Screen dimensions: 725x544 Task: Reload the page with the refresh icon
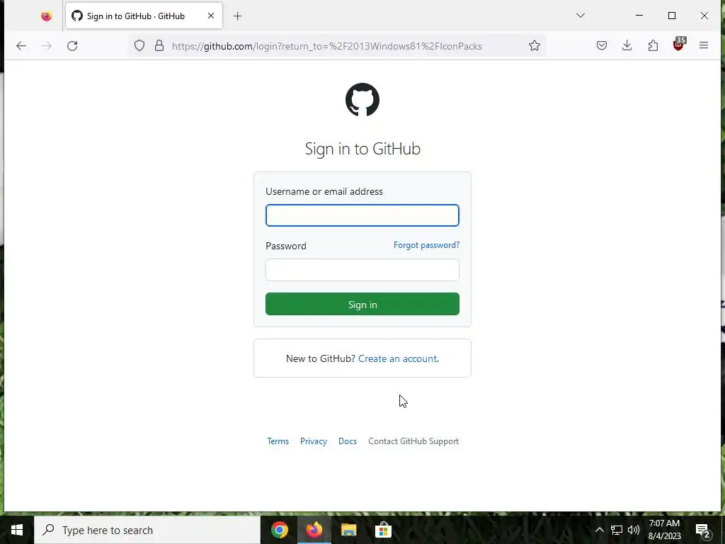pos(72,46)
